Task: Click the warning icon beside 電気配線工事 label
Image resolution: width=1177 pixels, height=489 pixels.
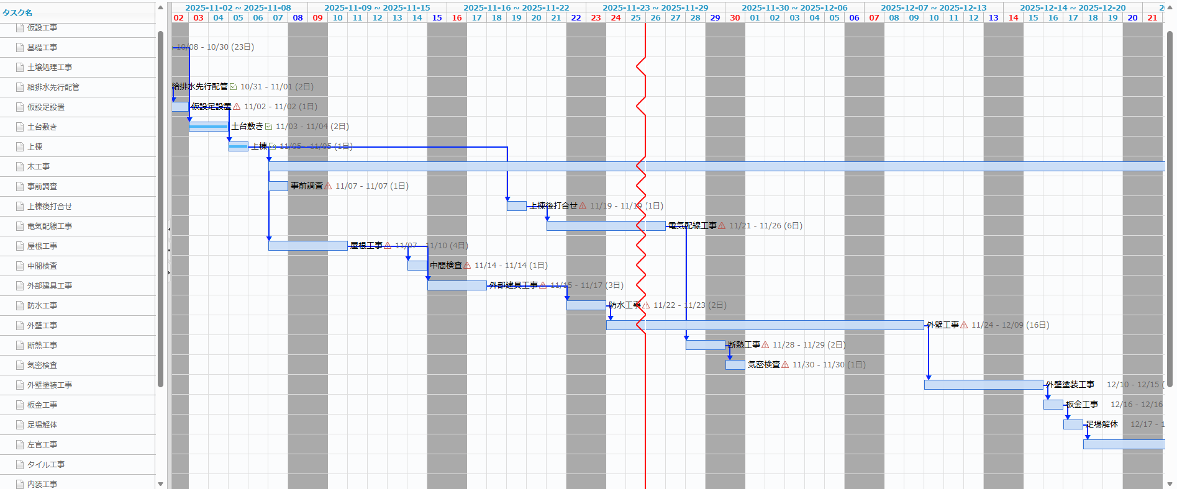Action: (x=722, y=226)
